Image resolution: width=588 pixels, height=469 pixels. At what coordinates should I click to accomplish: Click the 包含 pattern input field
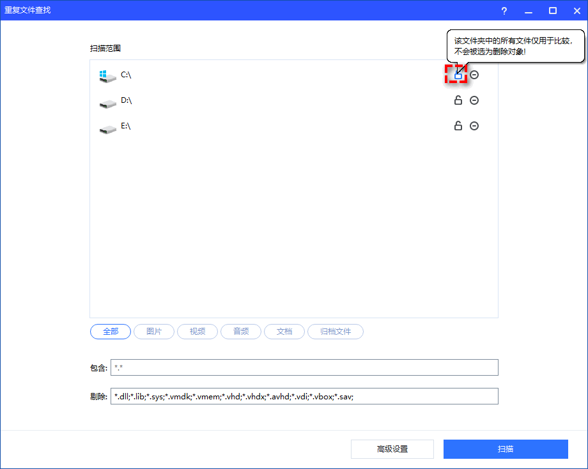click(x=304, y=367)
